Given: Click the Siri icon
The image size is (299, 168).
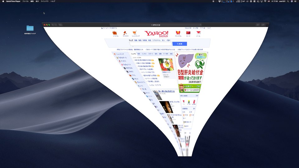Looking at the screenshot, I should [292, 1].
